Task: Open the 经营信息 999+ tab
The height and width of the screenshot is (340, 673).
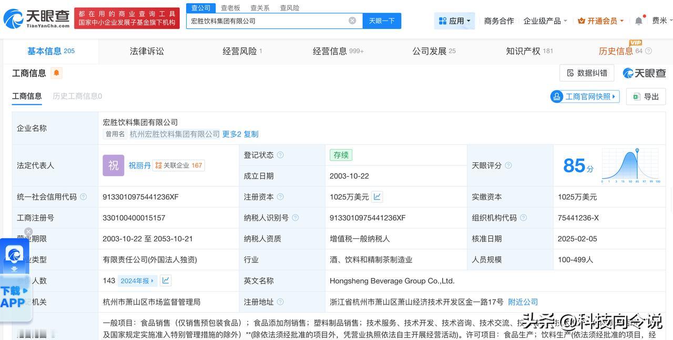Action: coord(338,51)
